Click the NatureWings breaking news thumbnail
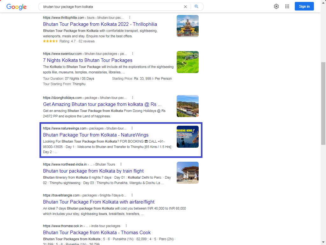This screenshot has height=245, width=326. pos(188,137)
